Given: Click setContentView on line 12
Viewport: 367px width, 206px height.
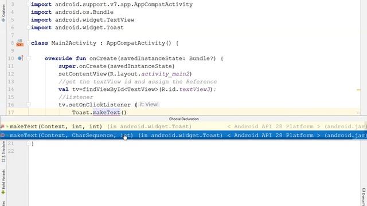Looking at the screenshot, I should pos(83,74).
